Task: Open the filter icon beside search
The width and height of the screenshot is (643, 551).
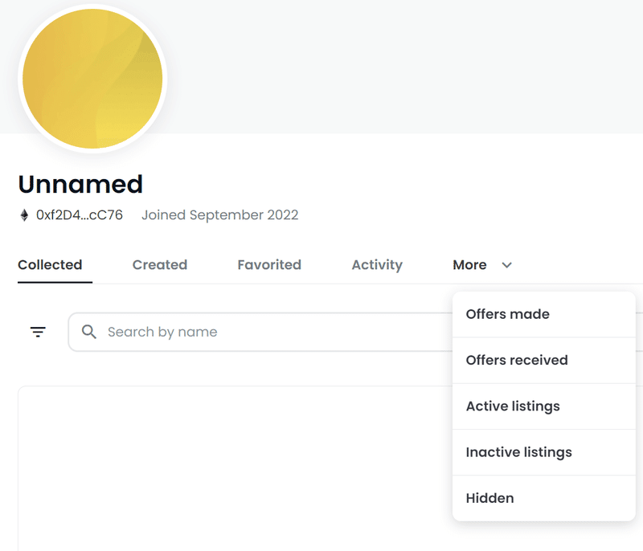Action: click(x=38, y=332)
